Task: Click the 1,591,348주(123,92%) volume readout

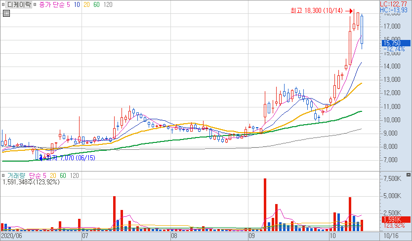Action: pos(31,182)
